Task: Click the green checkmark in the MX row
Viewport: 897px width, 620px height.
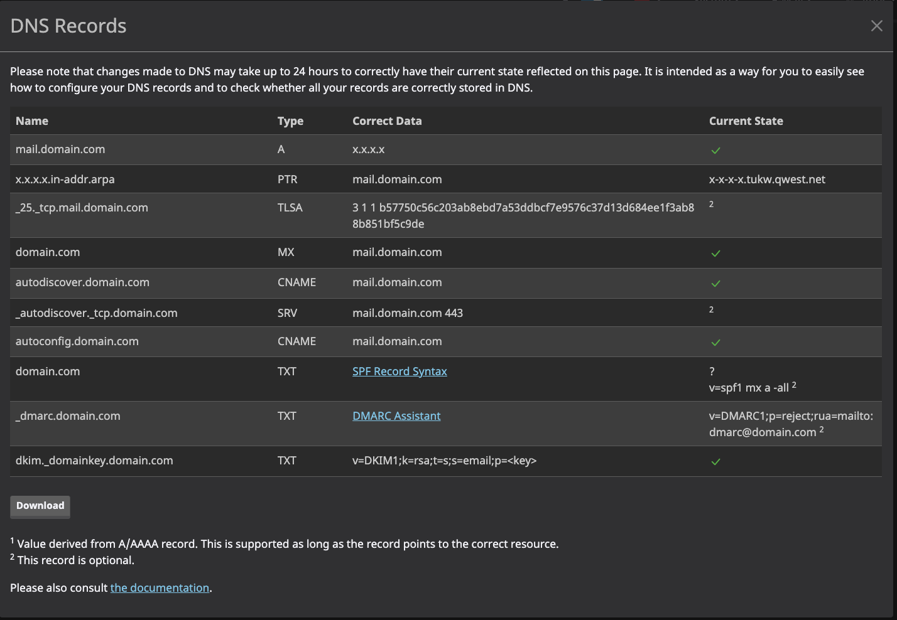Action: point(715,254)
